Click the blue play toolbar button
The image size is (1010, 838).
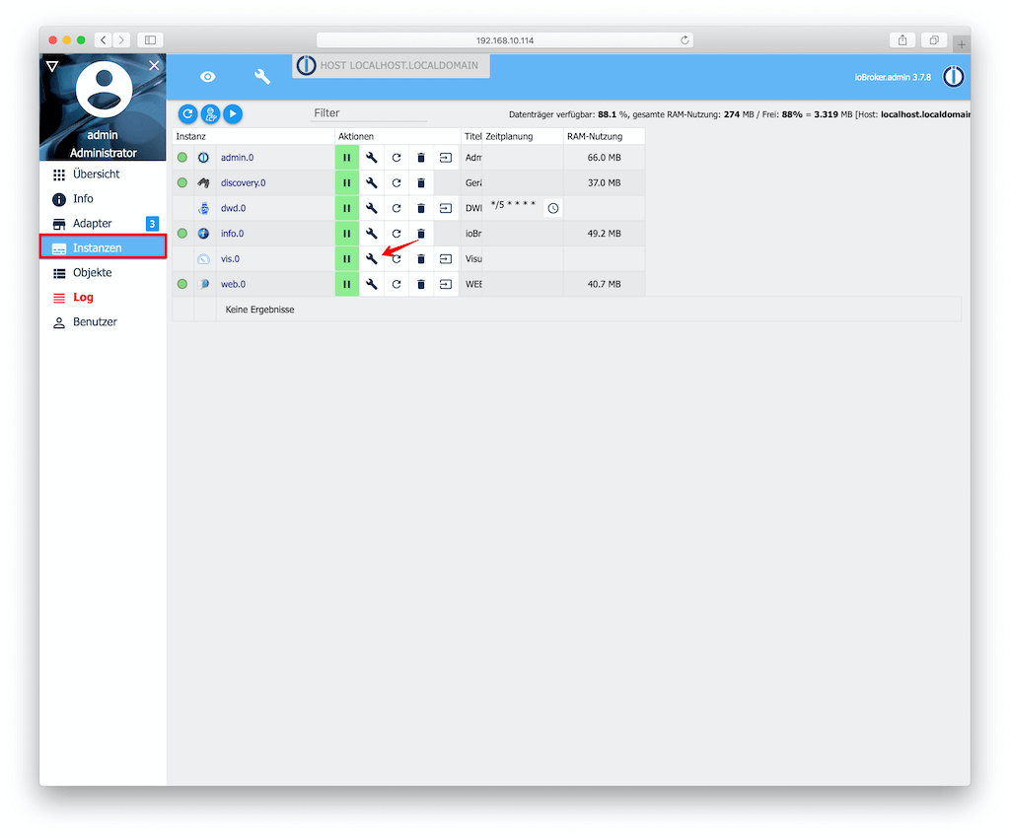233,114
